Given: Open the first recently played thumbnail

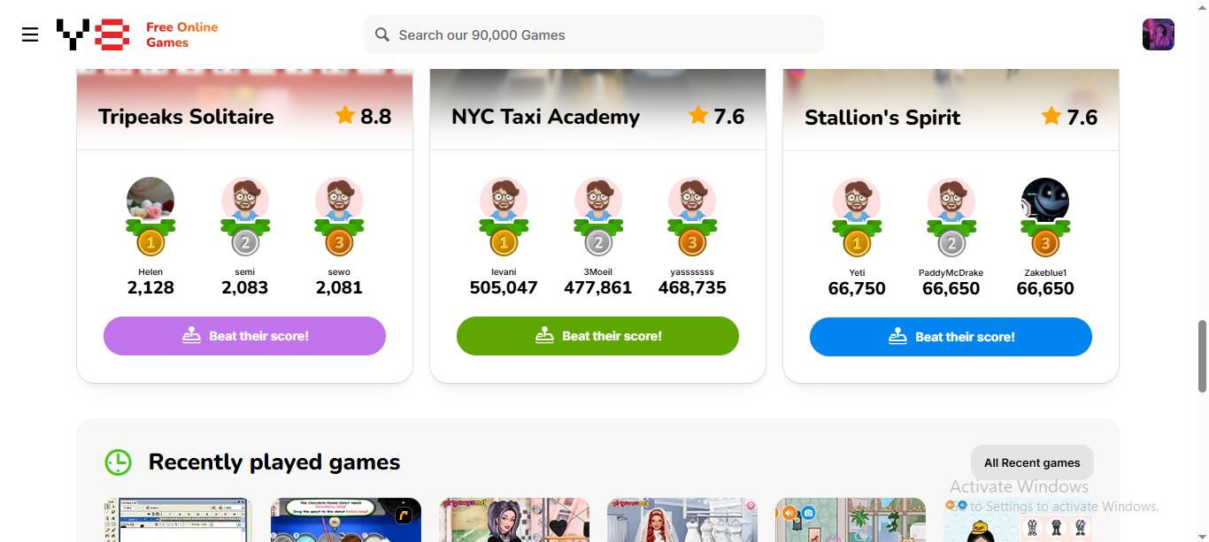Looking at the screenshot, I should (x=178, y=521).
